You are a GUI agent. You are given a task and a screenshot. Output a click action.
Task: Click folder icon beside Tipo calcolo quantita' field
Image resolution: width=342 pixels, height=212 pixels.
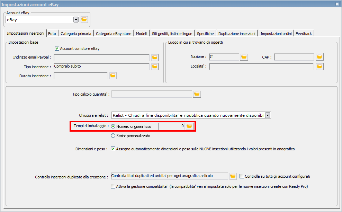coord(197,94)
